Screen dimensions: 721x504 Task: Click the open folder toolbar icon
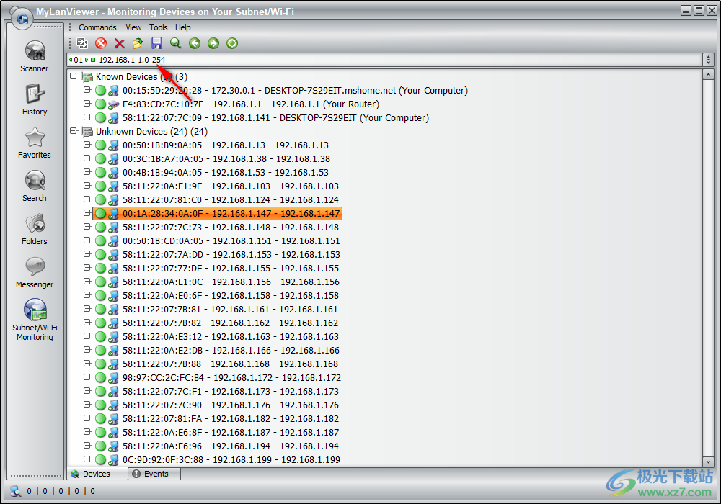click(x=138, y=44)
